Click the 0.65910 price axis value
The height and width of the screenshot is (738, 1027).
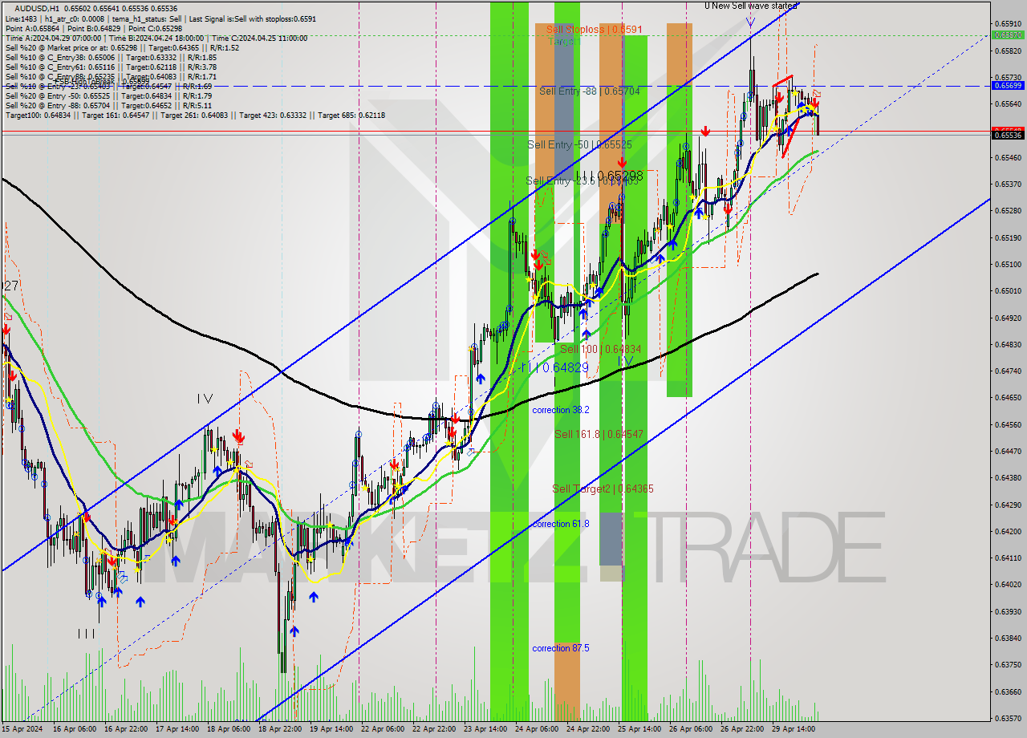[x=1009, y=24]
